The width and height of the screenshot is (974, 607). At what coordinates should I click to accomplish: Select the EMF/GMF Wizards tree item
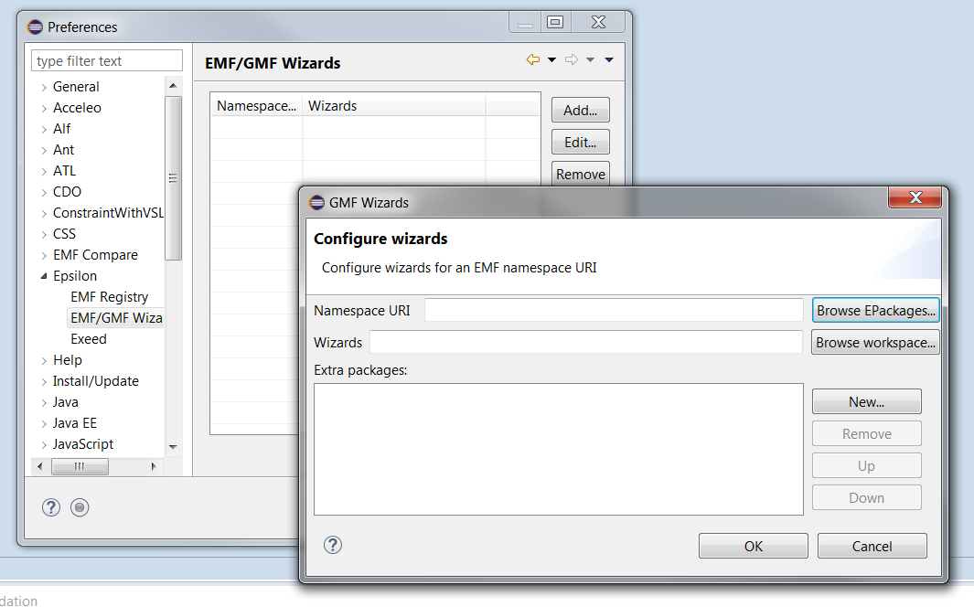click(x=115, y=318)
